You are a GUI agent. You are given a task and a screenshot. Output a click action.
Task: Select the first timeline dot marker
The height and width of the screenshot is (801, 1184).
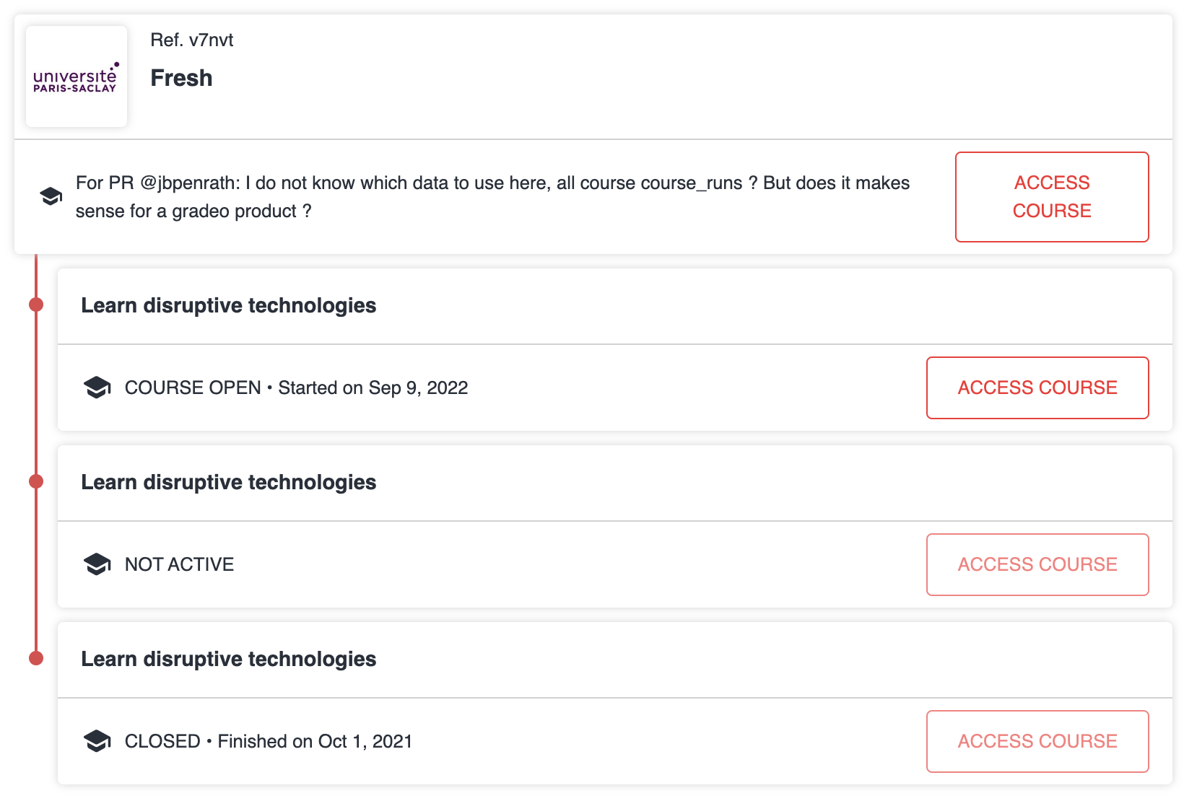[36, 305]
